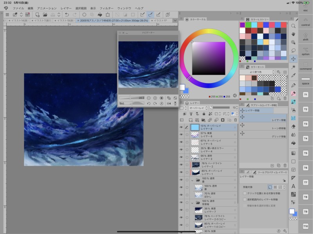Click the Undo arrow in top toolbar
The width and height of the screenshot is (313, 234).
coord(67,14)
